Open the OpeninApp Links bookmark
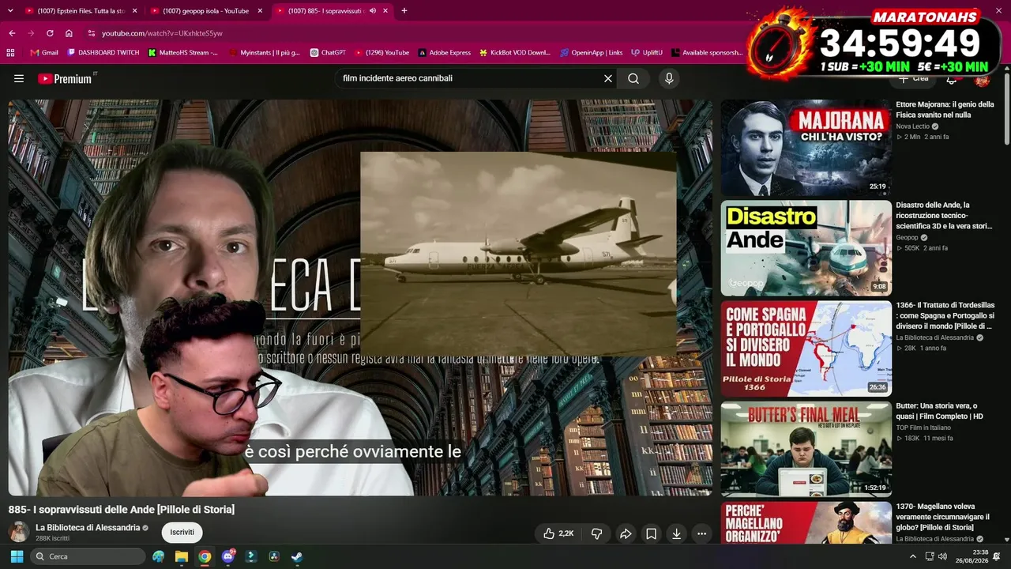The image size is (1011, 569). point(592,53)
